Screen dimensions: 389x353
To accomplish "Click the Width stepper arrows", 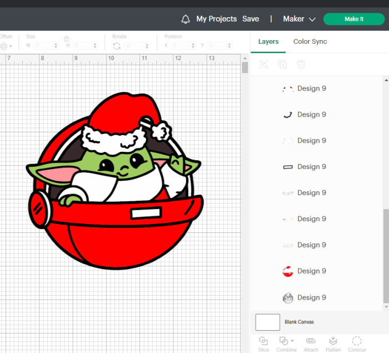I will pyautogui.click(x=56, y=46).
